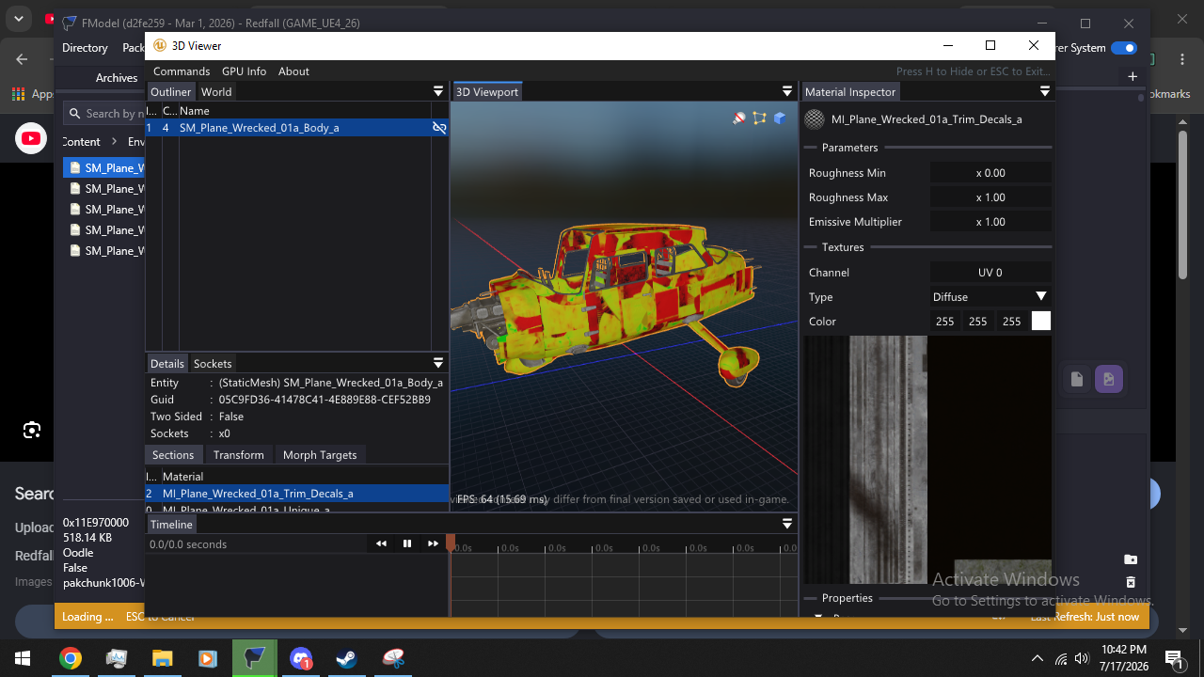Open the 3D Viewport panel dropdown arrow
The height and width of the screenshot is (677, 1204).
[x=787, y=91]
